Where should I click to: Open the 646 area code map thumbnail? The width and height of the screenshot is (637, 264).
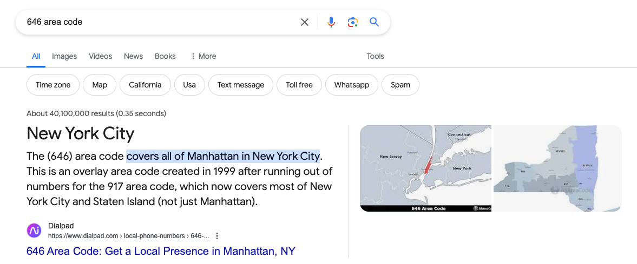[425, 168]
